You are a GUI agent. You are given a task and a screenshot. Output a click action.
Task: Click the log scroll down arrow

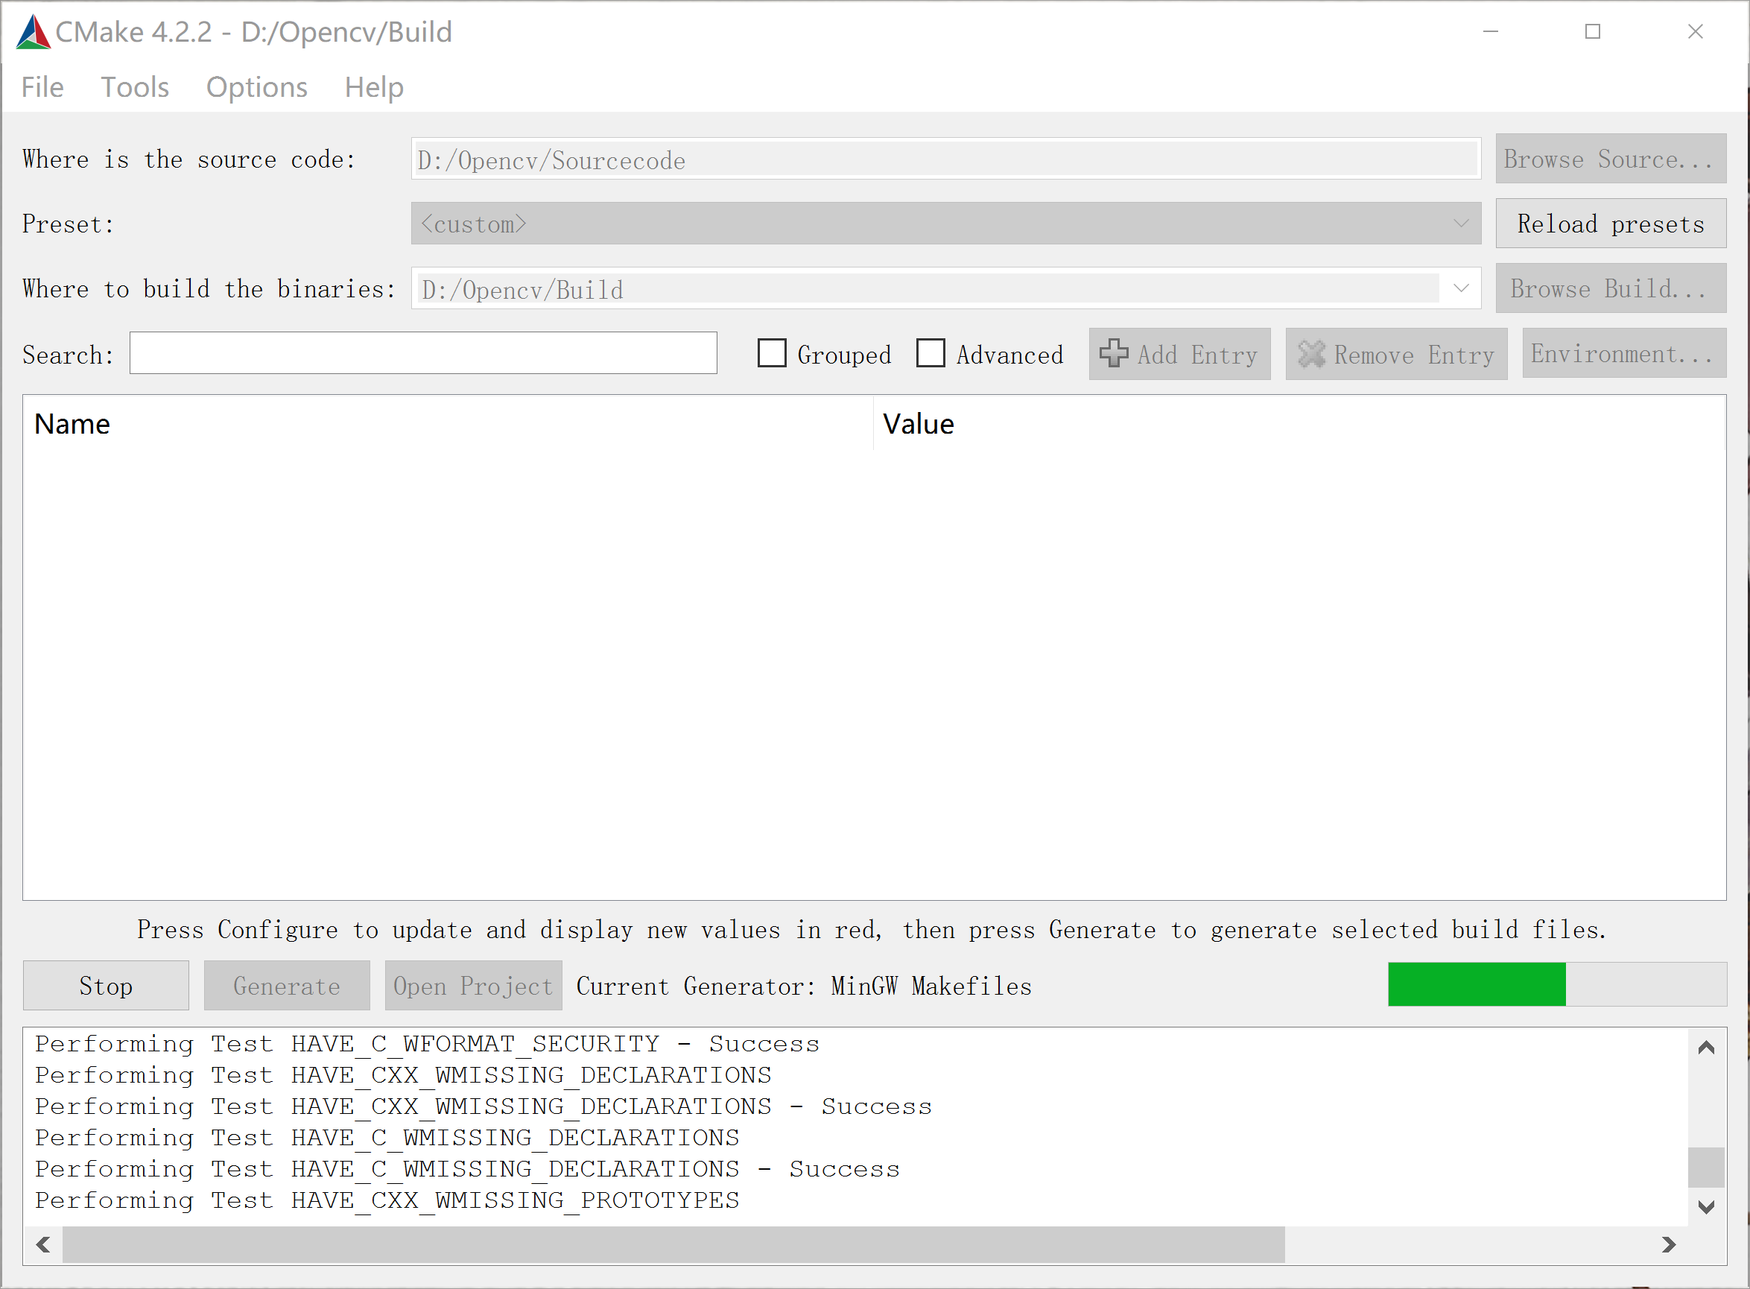(x=1705, y=1207)
